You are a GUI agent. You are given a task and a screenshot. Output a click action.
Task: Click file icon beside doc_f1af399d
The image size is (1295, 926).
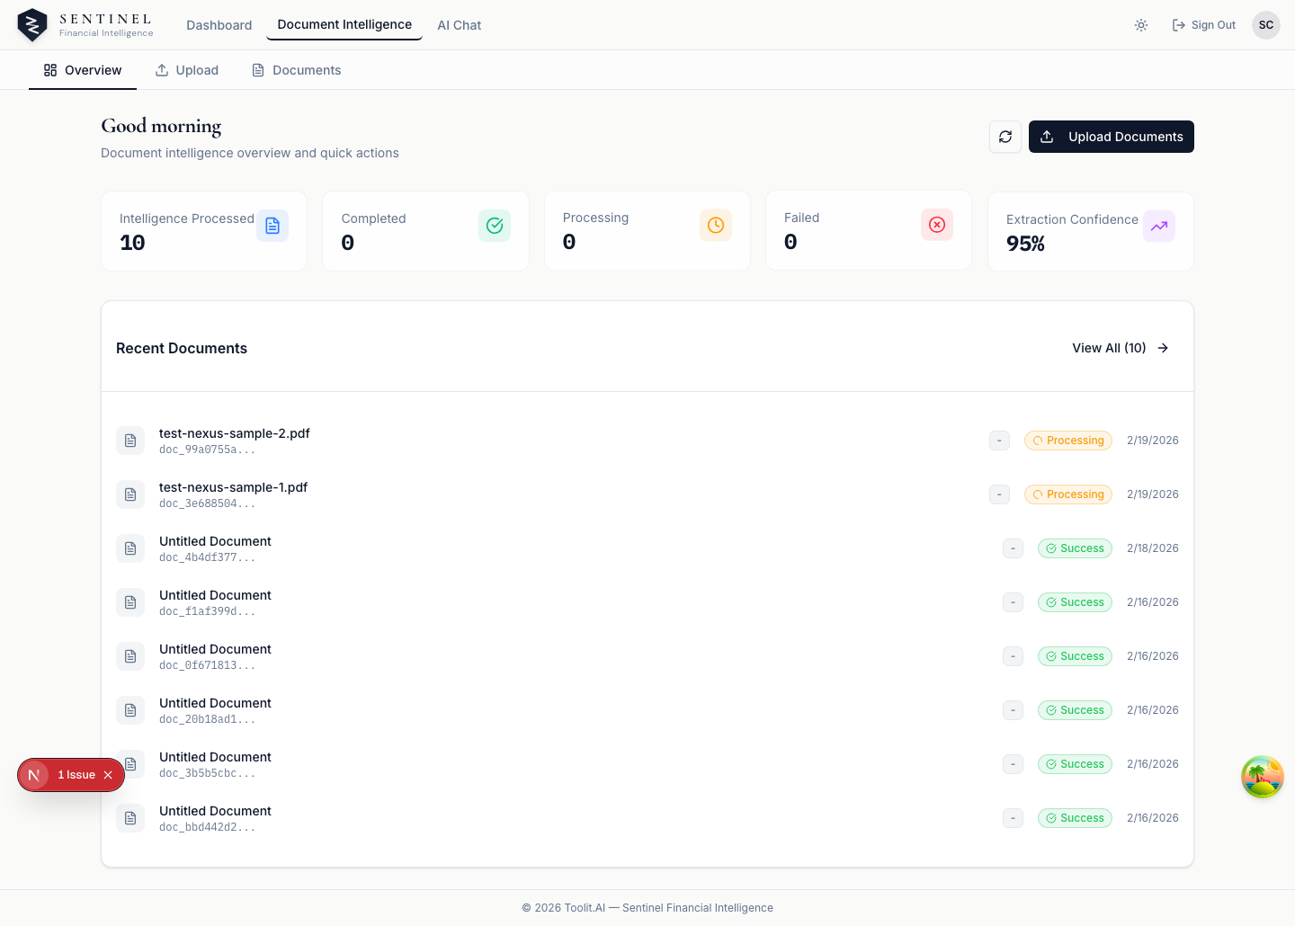130,602
